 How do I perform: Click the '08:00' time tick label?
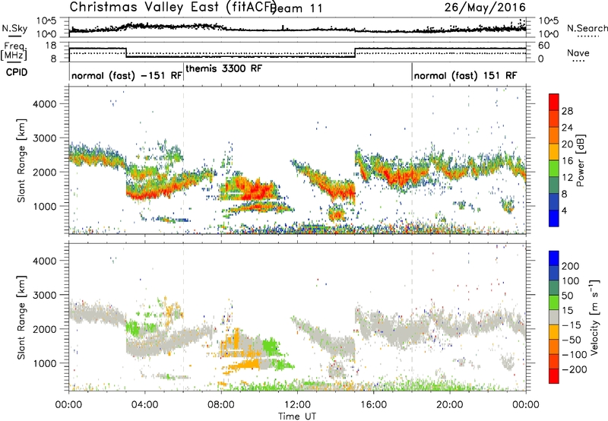[221, 404]
